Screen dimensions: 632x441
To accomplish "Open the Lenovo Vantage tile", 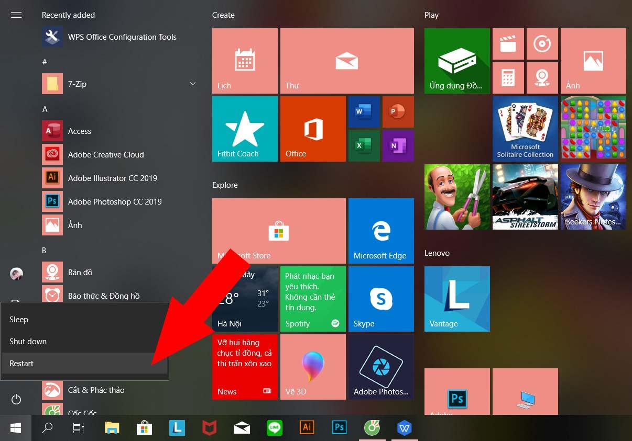I will tap(457, 299).
